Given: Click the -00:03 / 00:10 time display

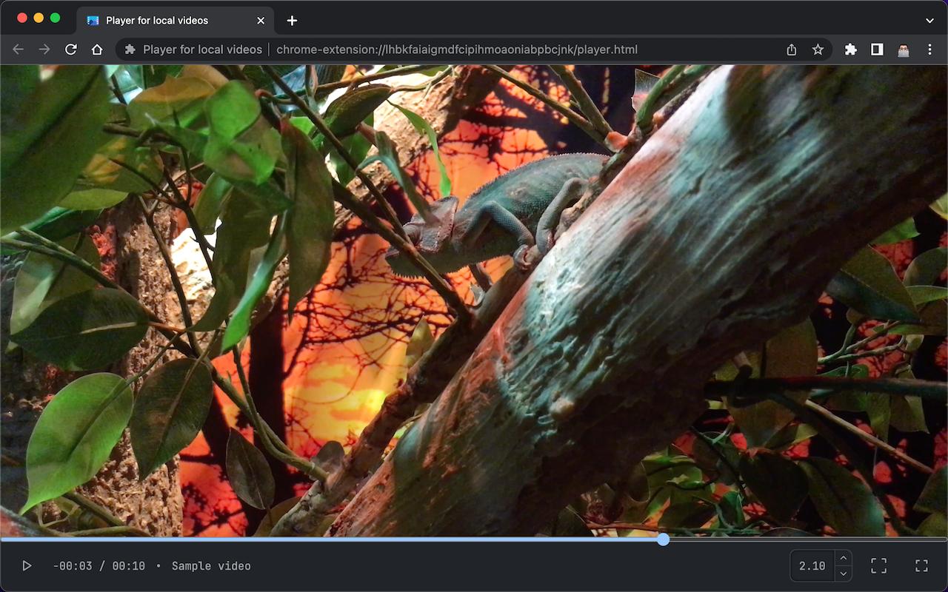Looking at the screenshot, I should click(x=99, y=566).
